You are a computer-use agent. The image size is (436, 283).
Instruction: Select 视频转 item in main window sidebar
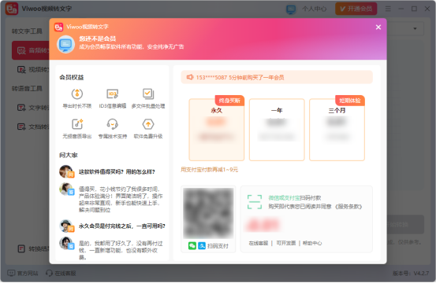pos(31,70)
